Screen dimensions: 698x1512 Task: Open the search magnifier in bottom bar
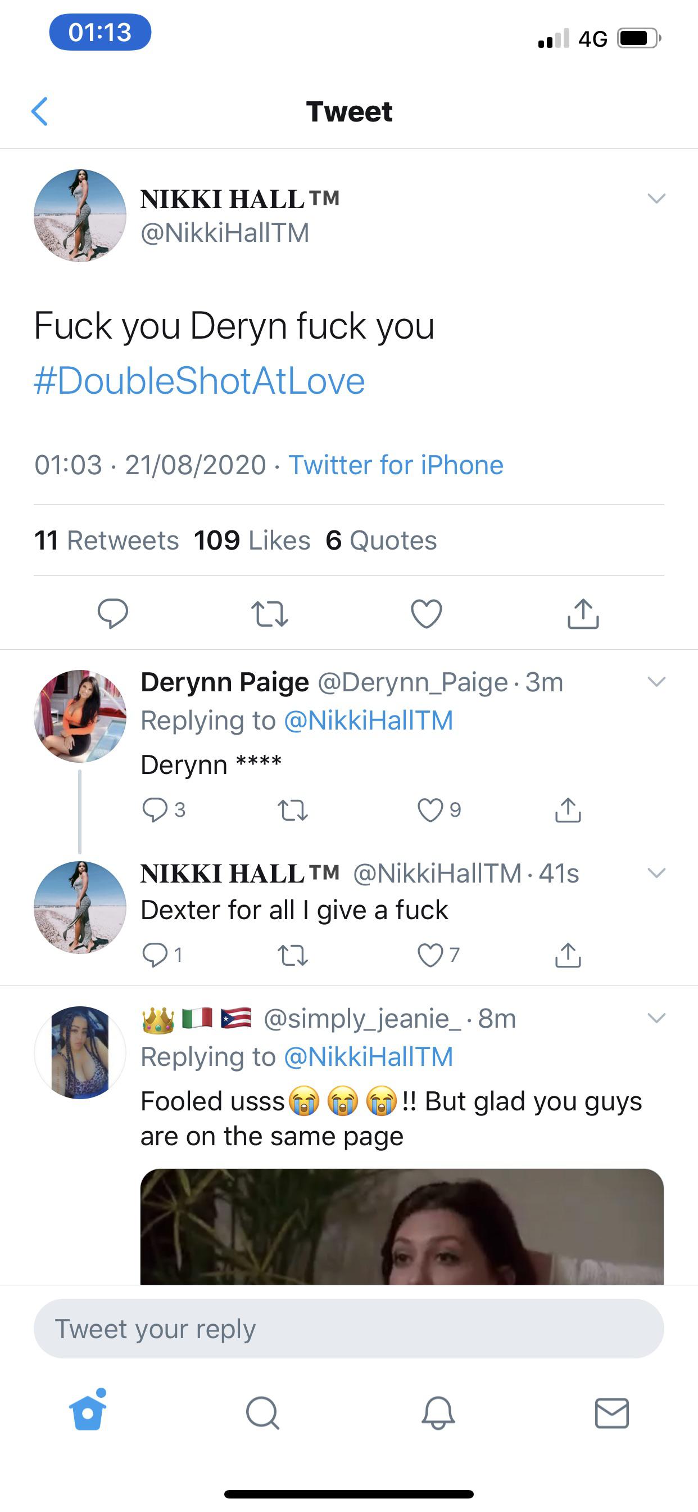tap(262, 1412)
